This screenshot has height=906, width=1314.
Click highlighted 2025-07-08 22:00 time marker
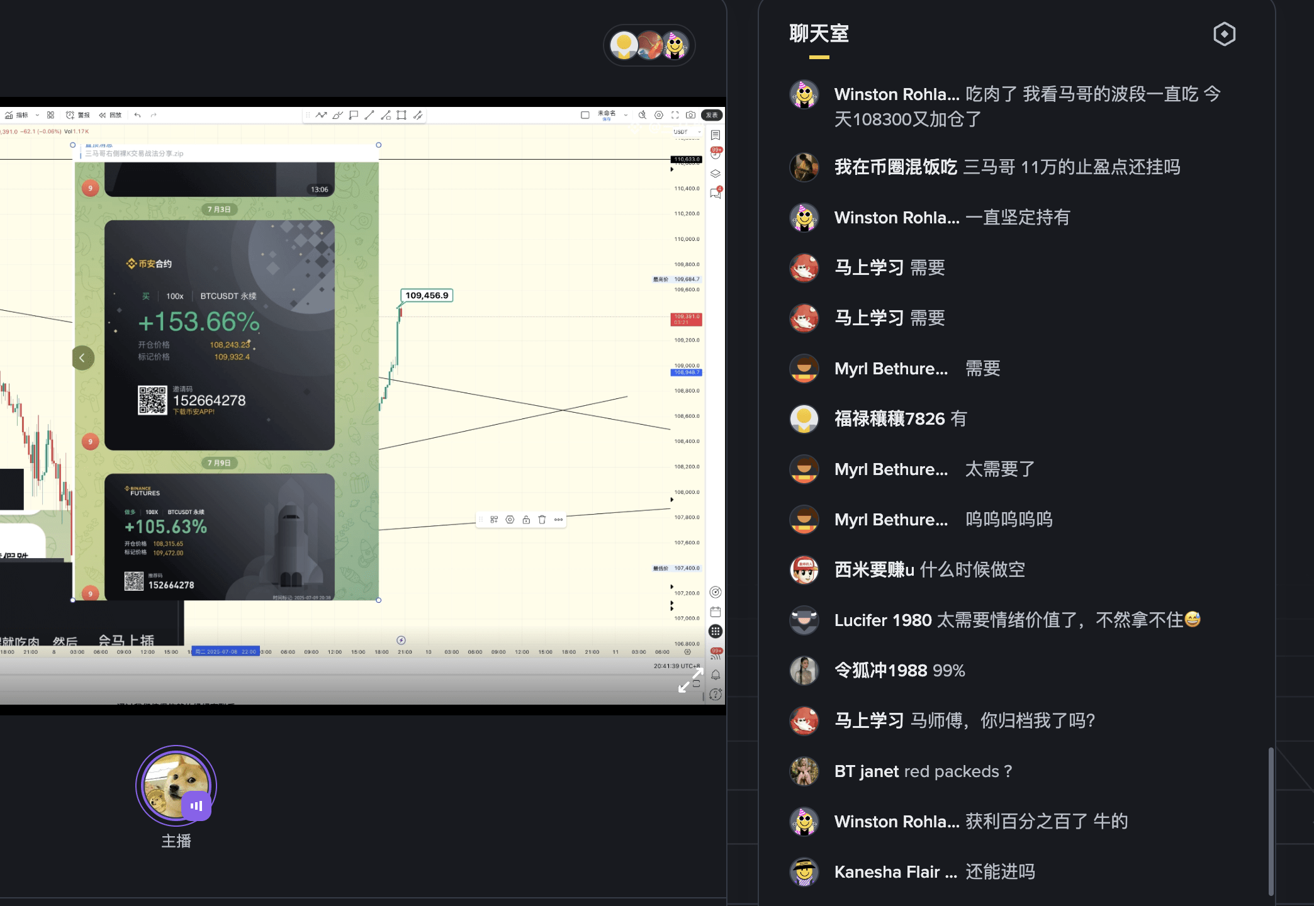pos(225,652)
